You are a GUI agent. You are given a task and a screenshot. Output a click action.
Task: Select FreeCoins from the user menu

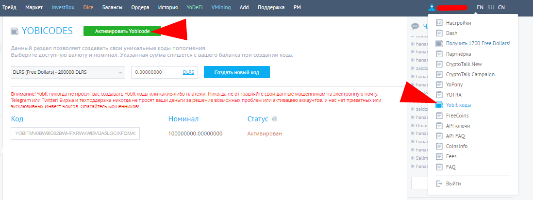(x=457, y=116)
